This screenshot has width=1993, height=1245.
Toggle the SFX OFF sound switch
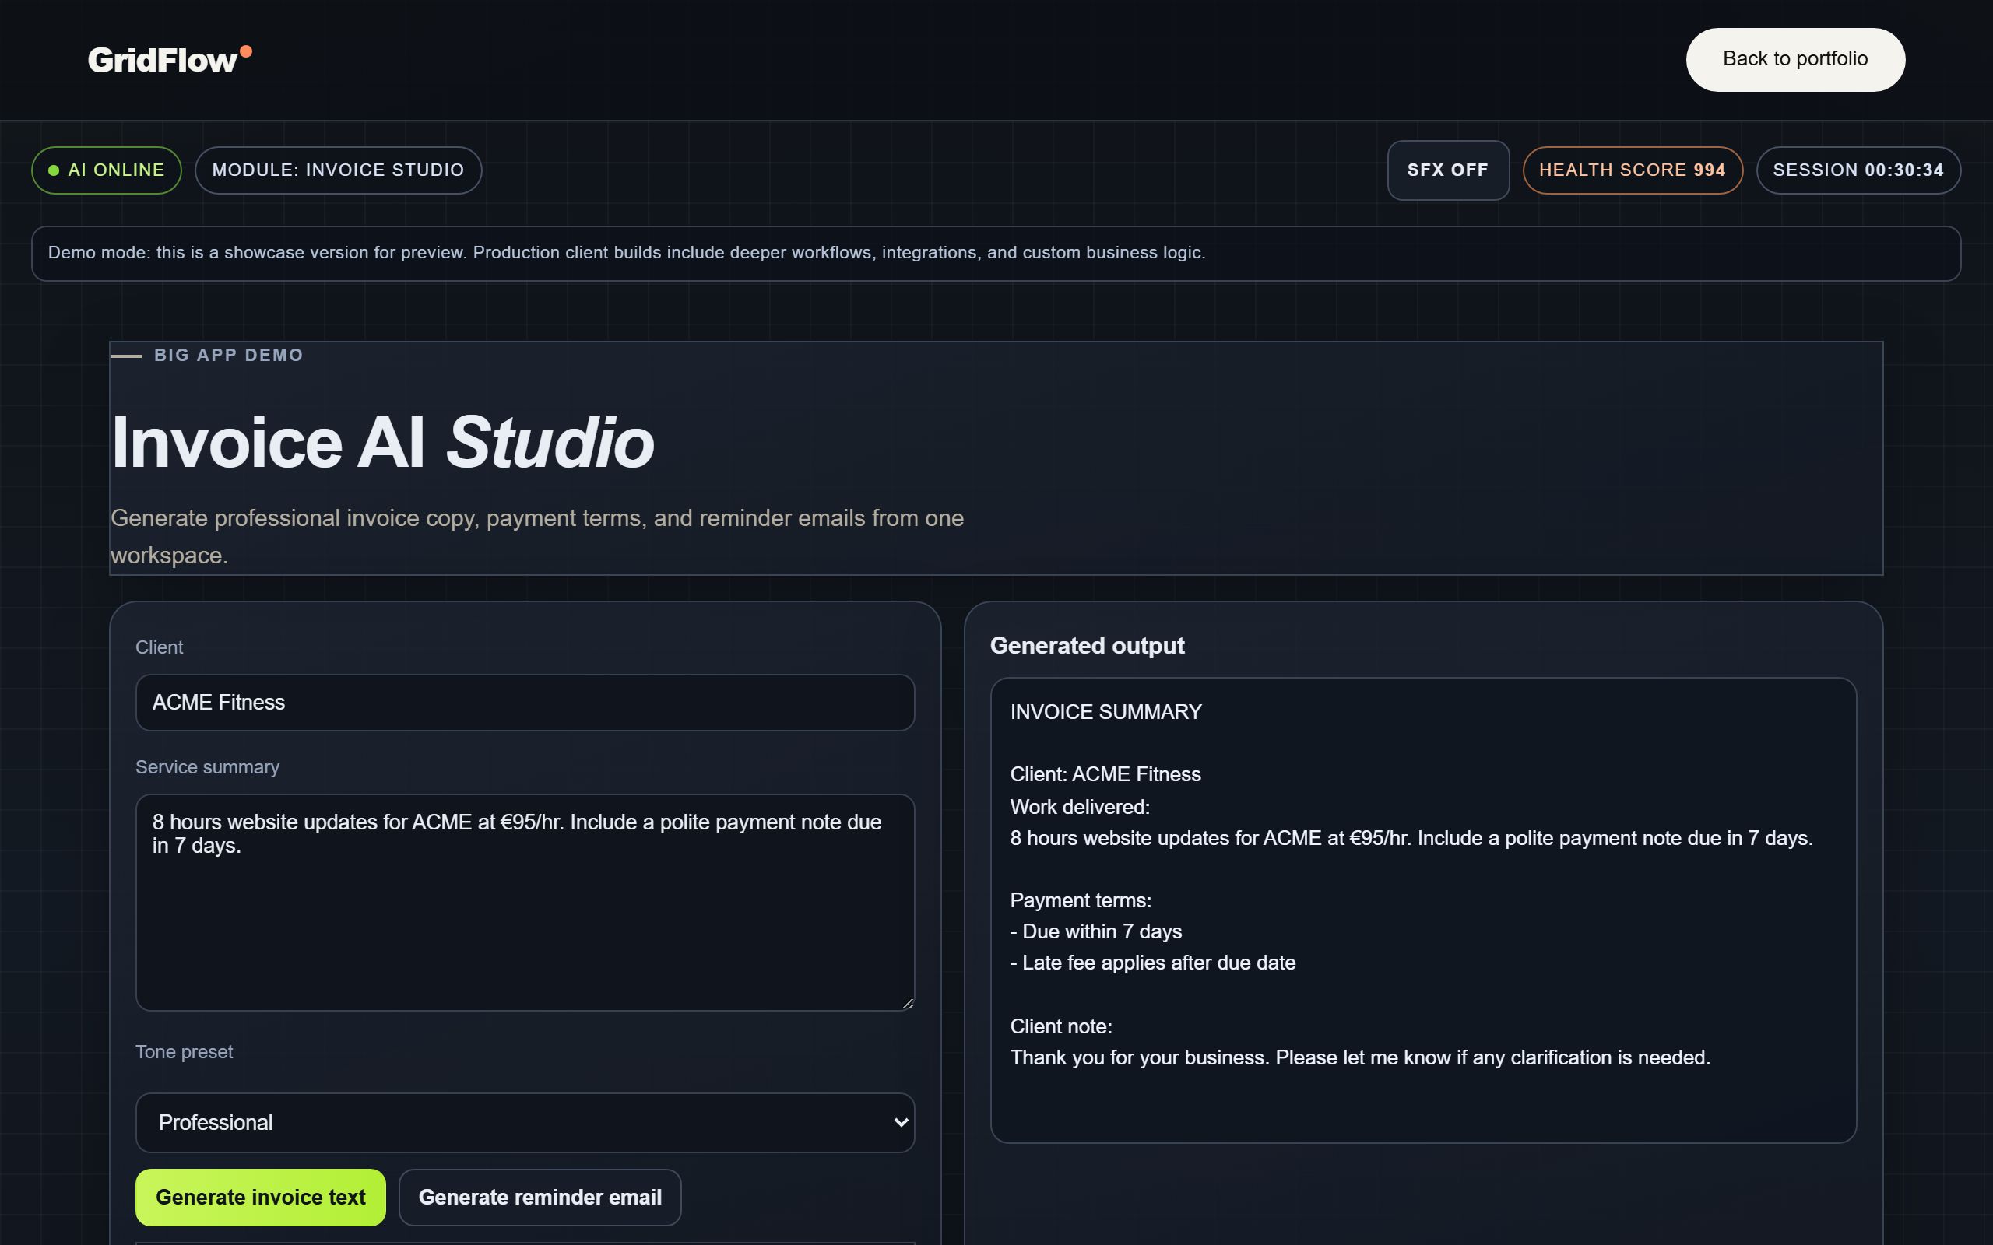tap(1448, 170)
